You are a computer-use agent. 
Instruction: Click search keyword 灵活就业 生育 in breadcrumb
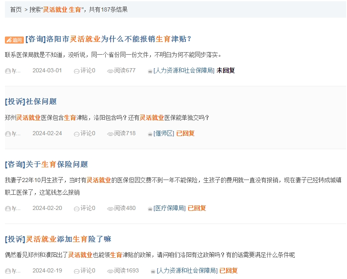click(x=62, y=9)
